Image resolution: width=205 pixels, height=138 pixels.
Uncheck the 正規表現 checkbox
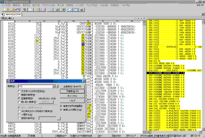click(x=19, y=98)
